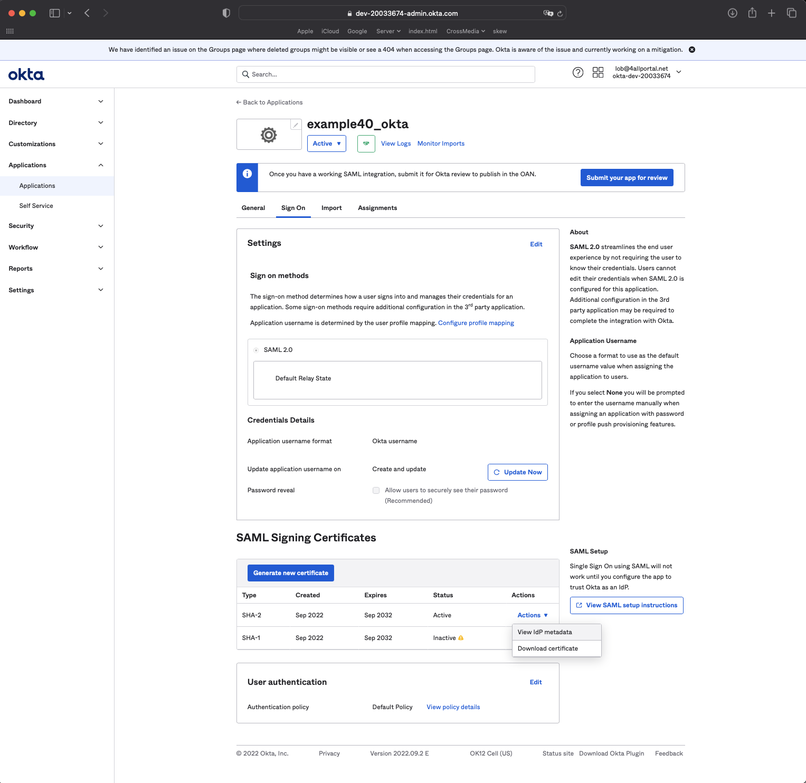Reload the page icon
806x783 pixels.
560,13
